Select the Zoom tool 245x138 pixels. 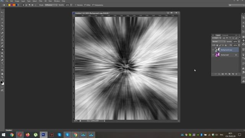[x=2, y=77]
